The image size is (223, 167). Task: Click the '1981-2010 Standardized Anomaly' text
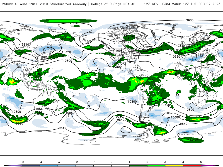[x=58, y=4]
